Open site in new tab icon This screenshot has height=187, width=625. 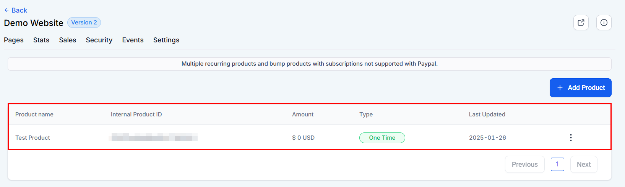coord(581,23)
